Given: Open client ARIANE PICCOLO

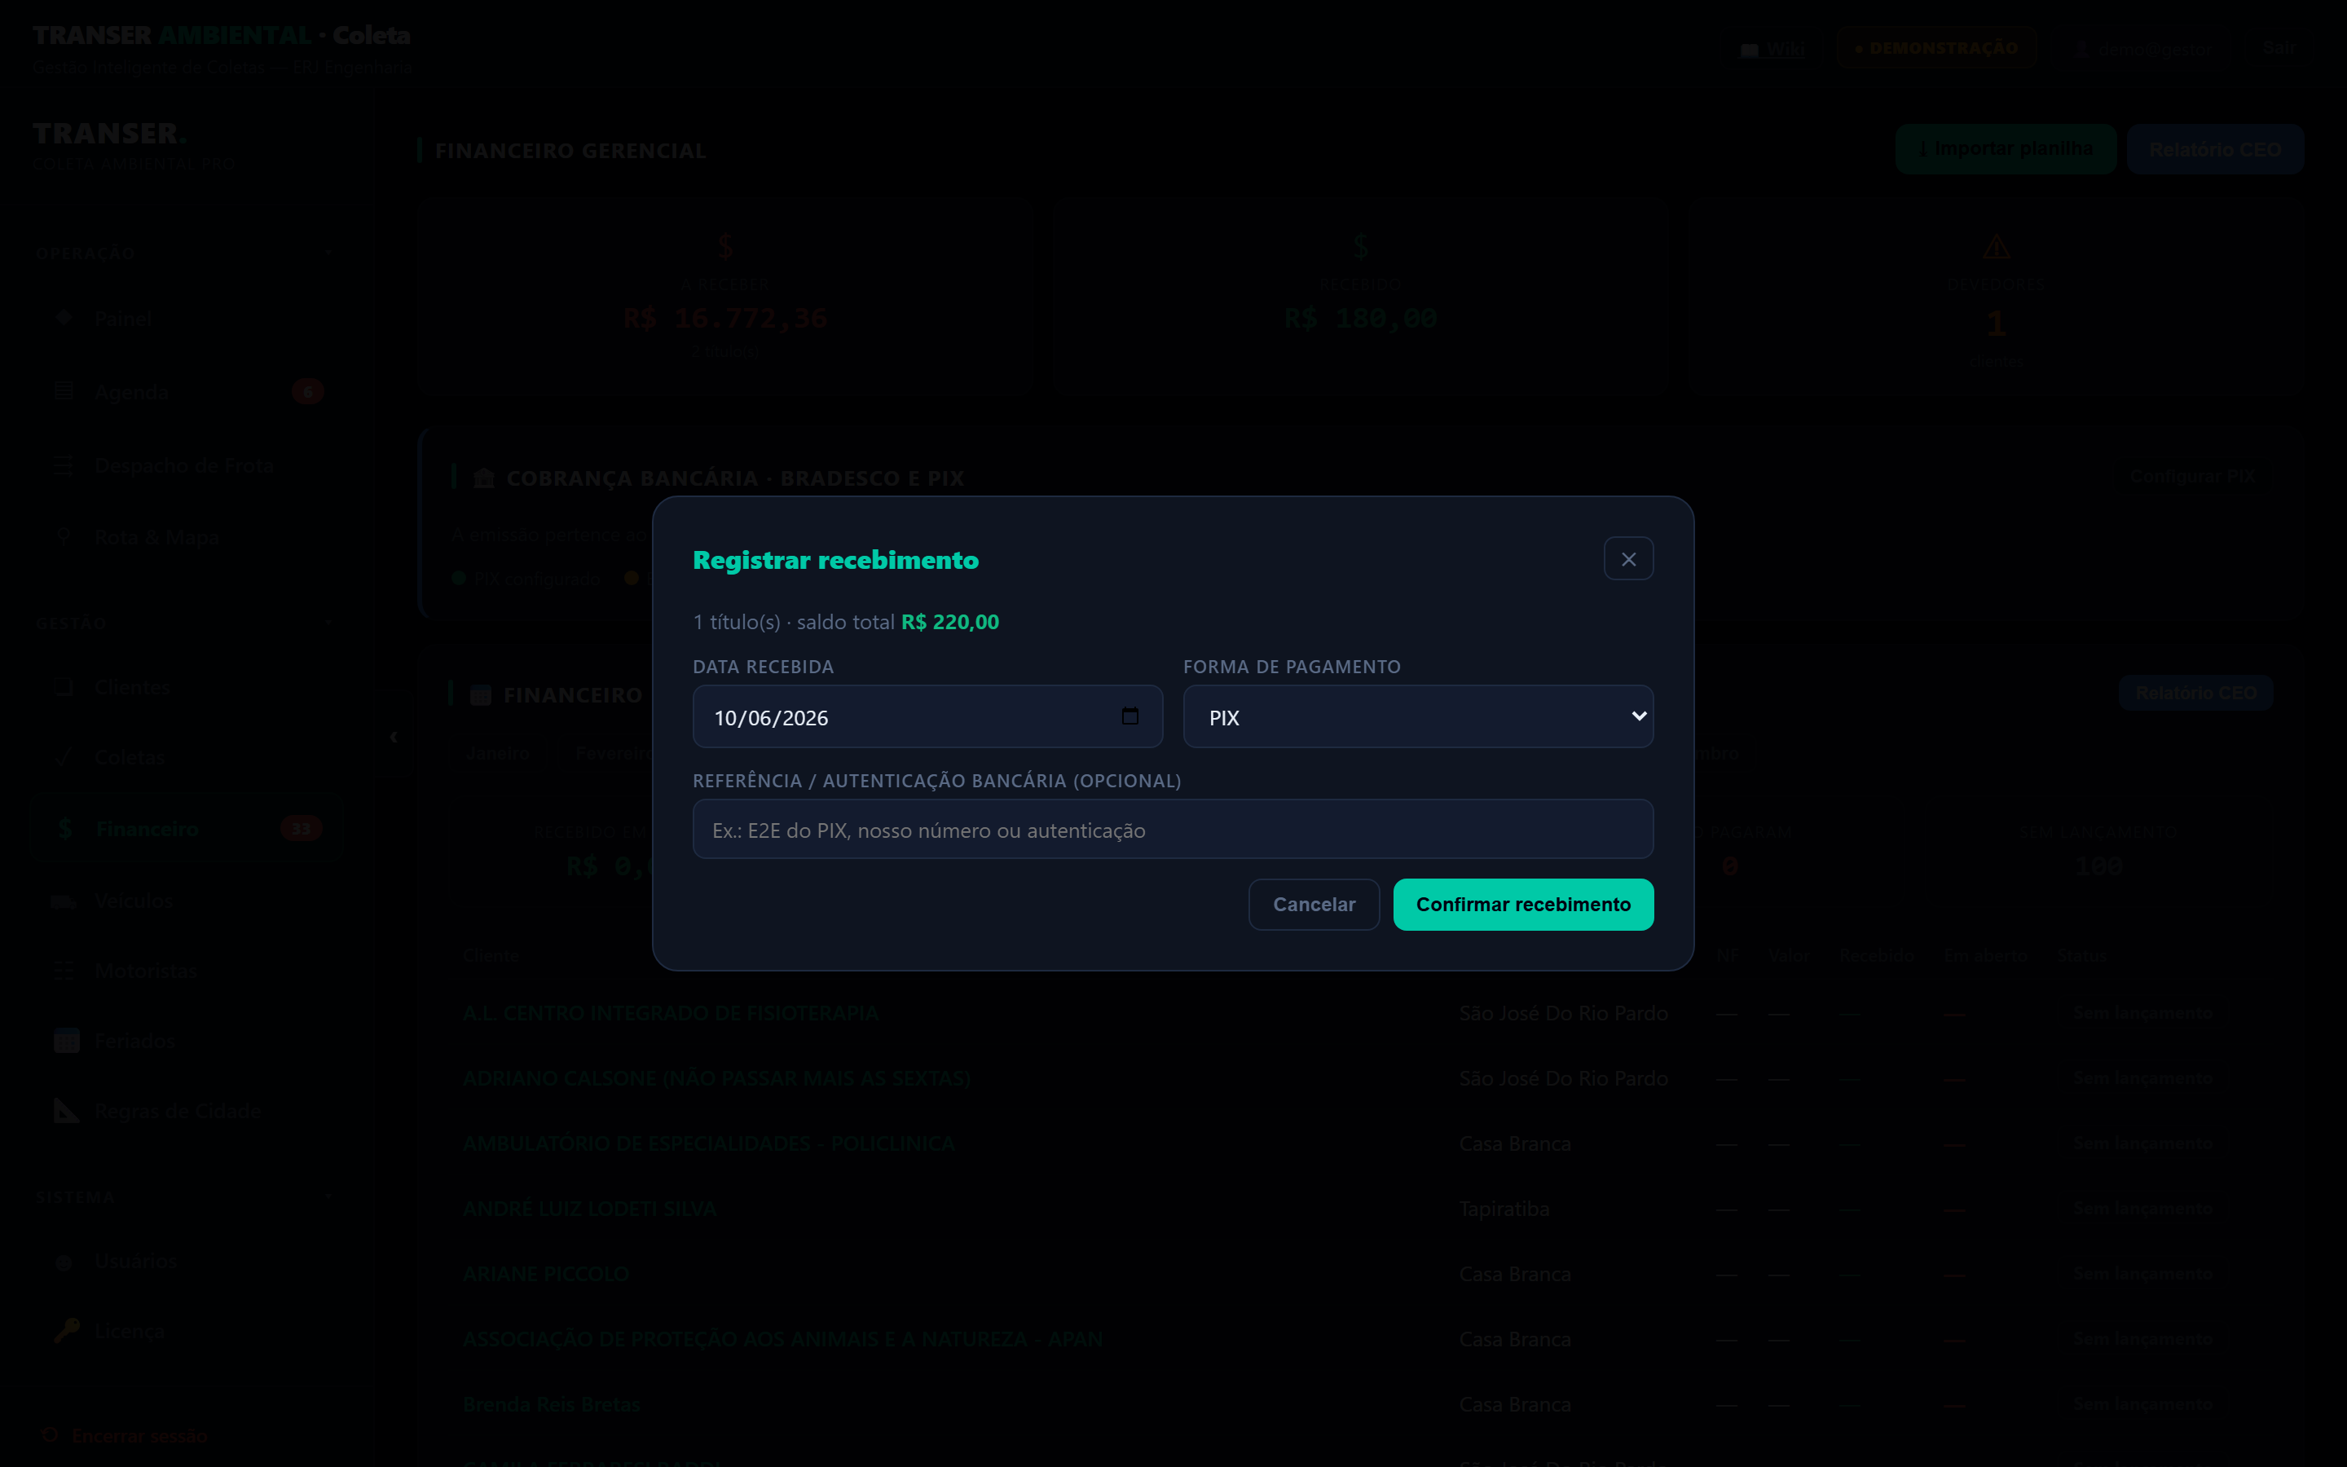Looking at the screenshot, I should tap(545, 1274).
